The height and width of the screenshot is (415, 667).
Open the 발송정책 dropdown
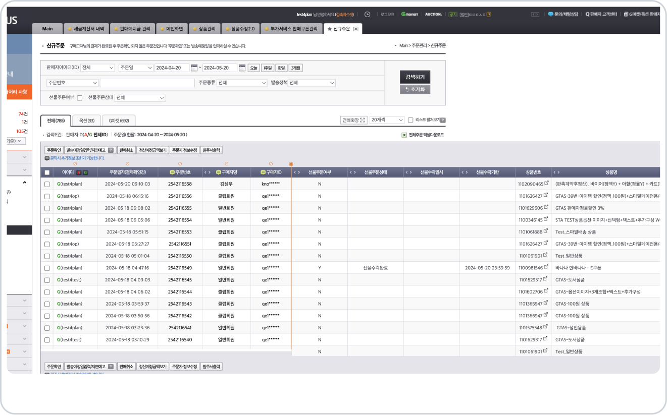tap(312, 83)
